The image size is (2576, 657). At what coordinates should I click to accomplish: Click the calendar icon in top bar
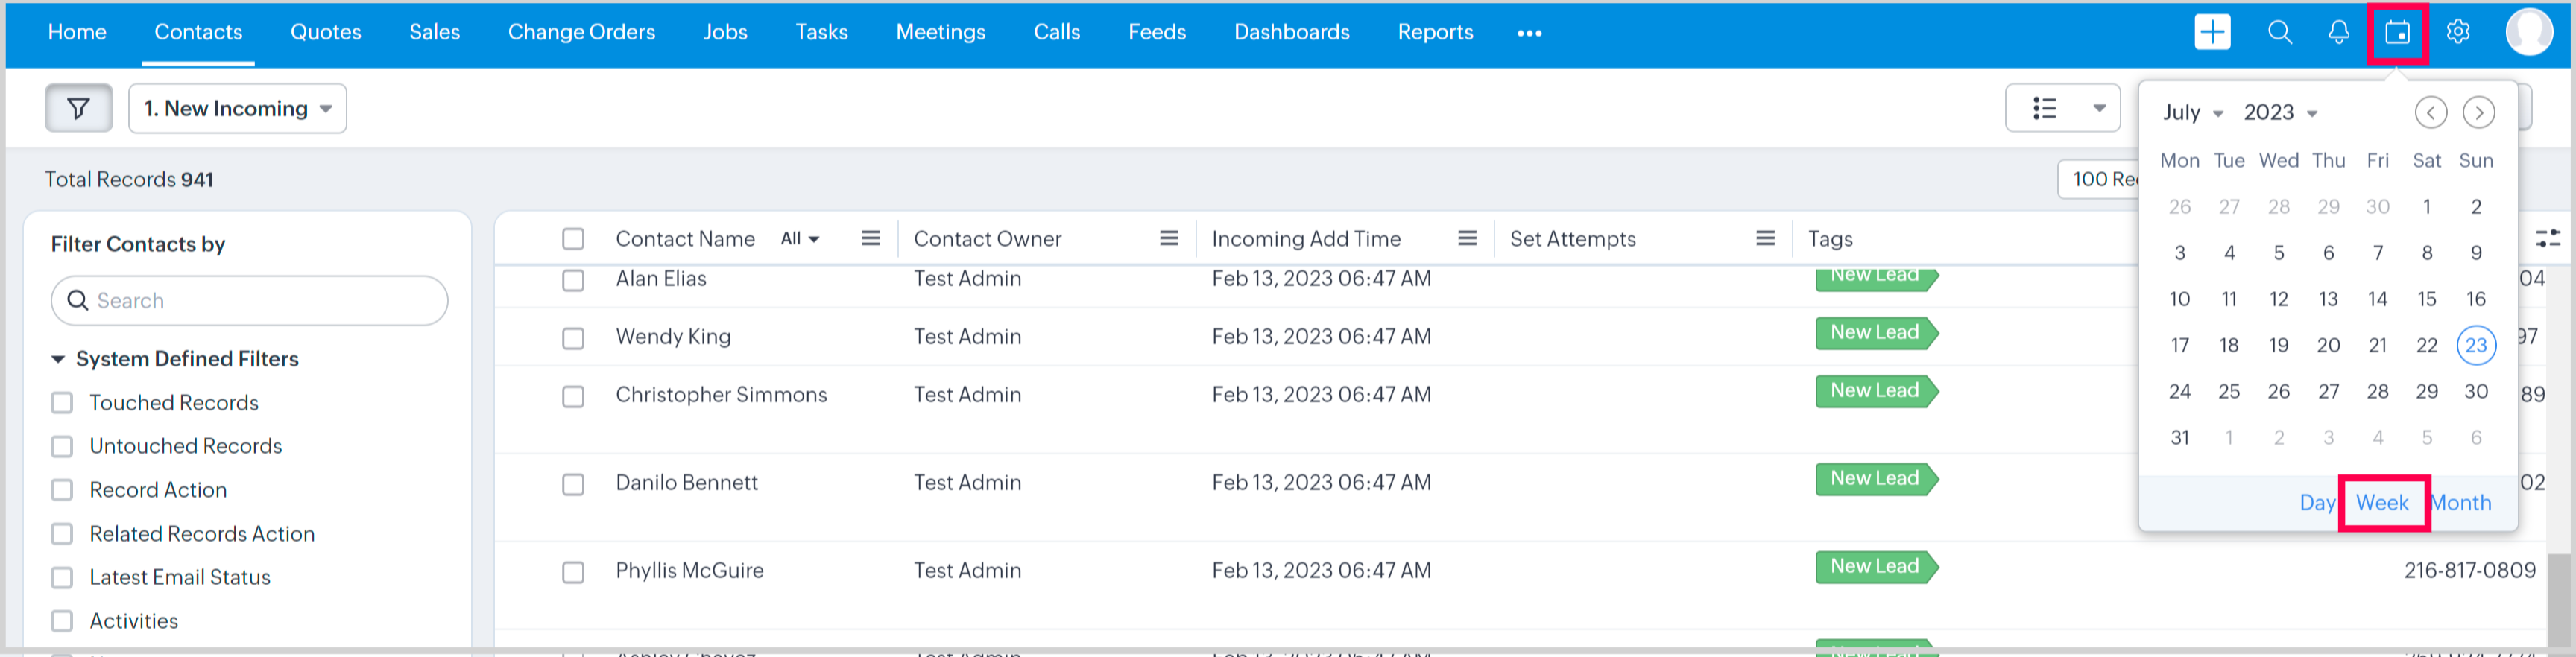pyautogui.click(x=2397, y=33)
